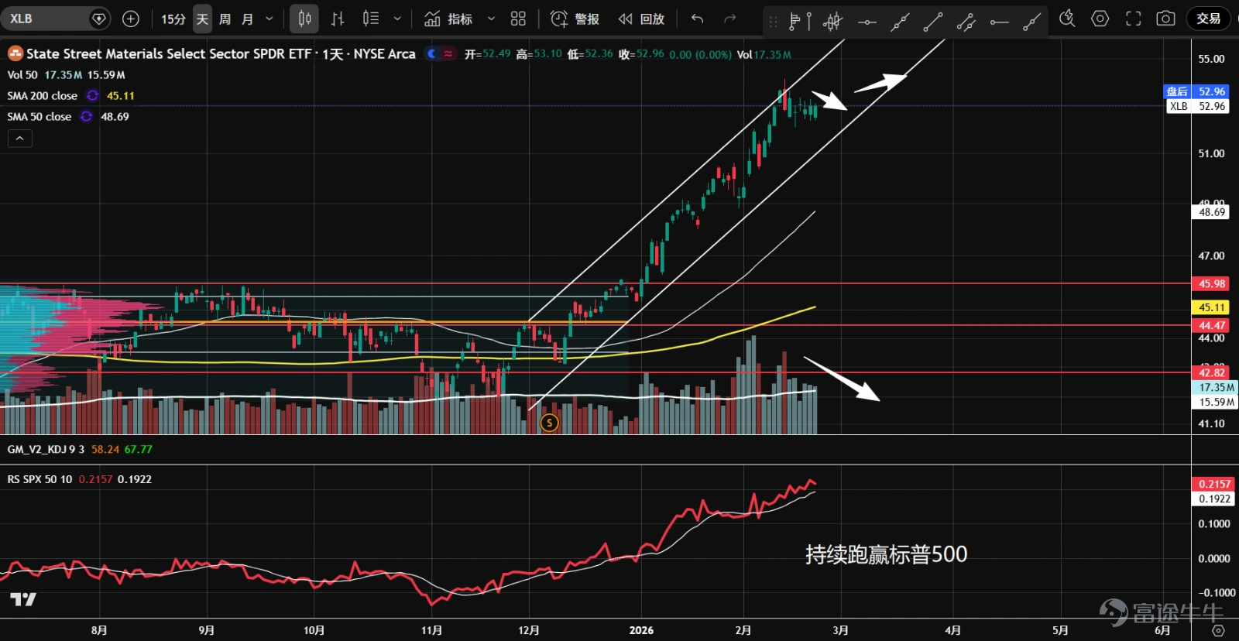Expand the indicators favorites dropdown arrow
1239x641 pixels.
(491, 19)
